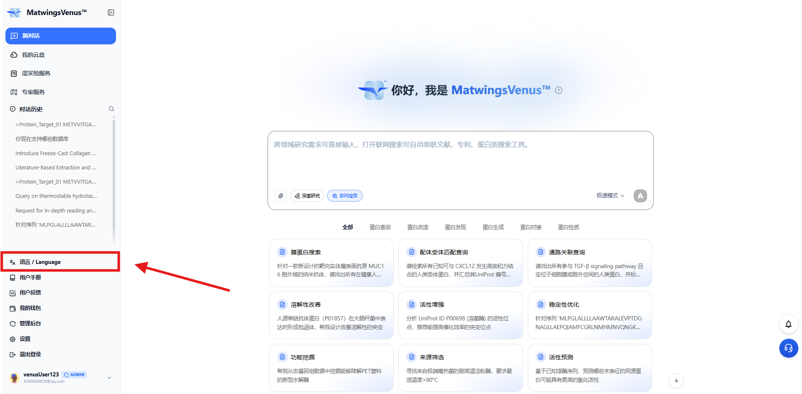This screenshot has width=802, height=394.
Task: Open history item Query on thermostable hydrolas
Action: click(x=56, y=196)
